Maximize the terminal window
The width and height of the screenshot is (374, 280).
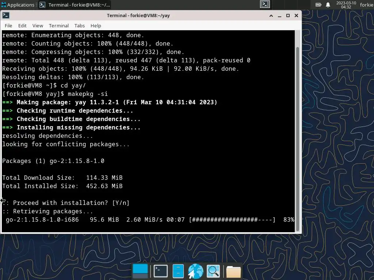pyautogui.click(x=288, y=15)
